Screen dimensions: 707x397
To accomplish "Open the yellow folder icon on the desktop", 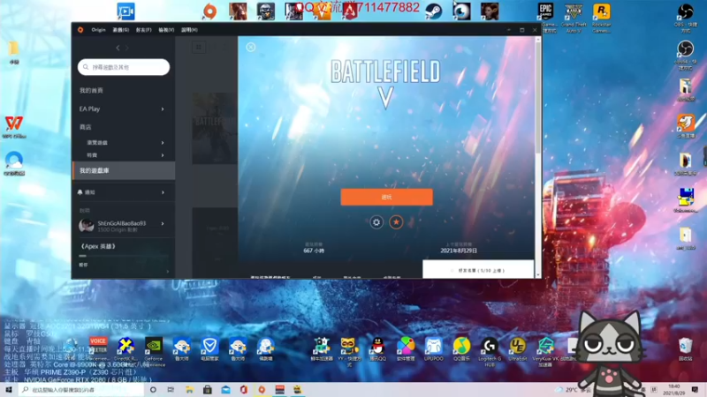I will 13,52.
